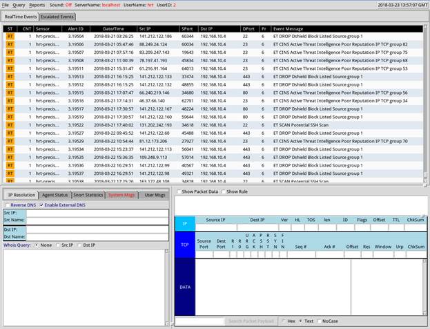This screenshot has height=329, width=430.
Task: Open the Reports menu
Action: pos(37,5)
